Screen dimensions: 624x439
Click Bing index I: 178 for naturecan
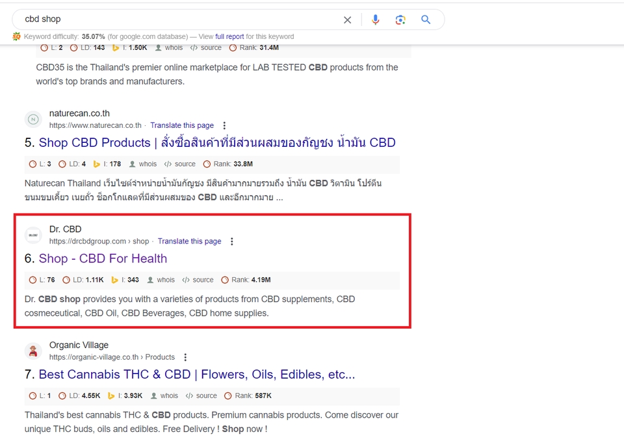(x=107, y=164)
